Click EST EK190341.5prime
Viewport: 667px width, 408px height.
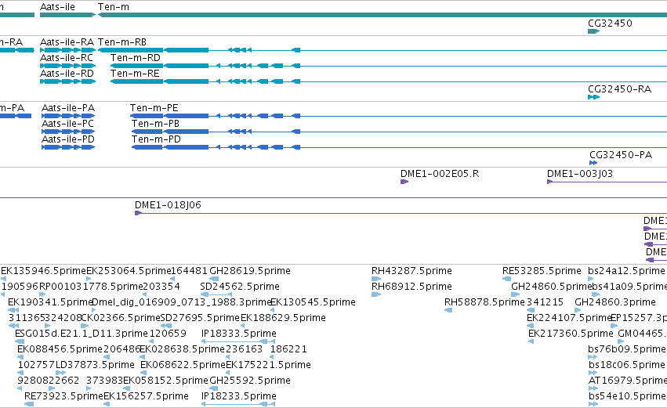(x=50, y=302)
